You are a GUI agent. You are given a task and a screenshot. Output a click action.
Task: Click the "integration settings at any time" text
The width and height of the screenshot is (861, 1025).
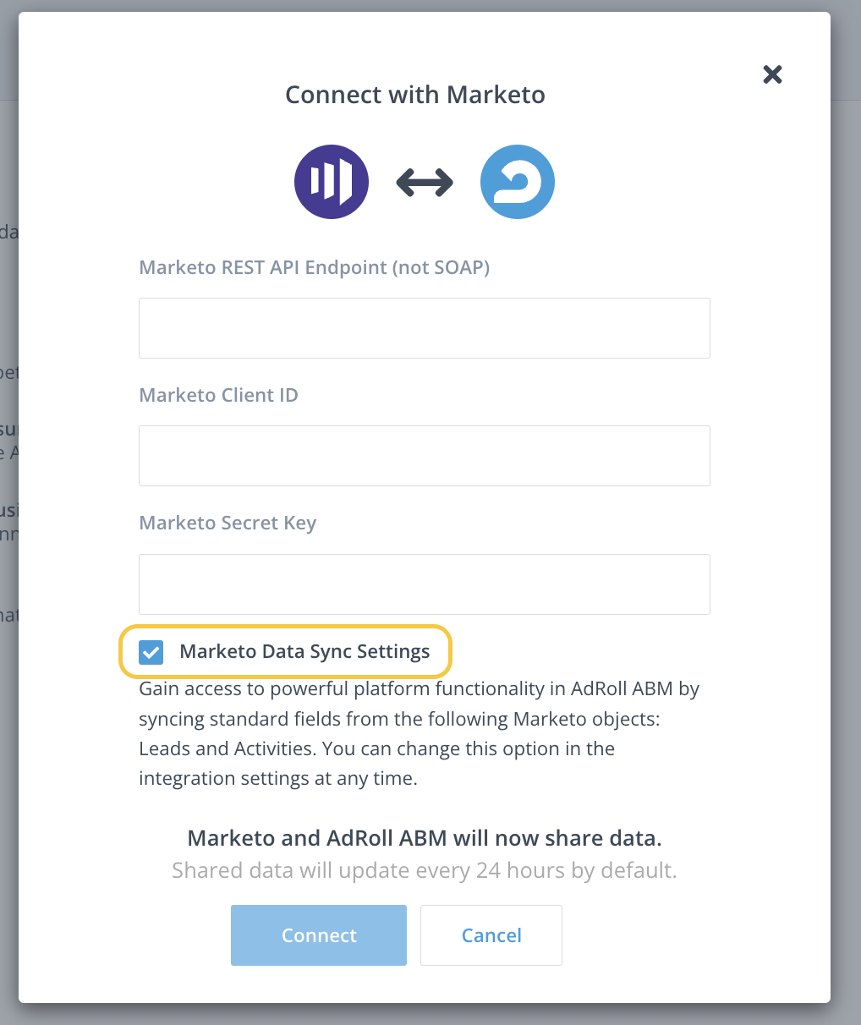coord(278,779)
